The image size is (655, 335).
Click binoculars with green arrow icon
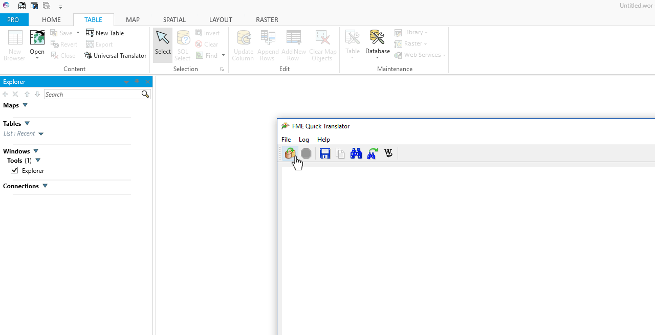point(373,153)
